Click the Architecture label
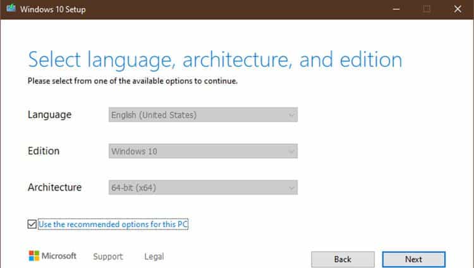Screen dimensions: 474x268 click(x=55, y=187)
